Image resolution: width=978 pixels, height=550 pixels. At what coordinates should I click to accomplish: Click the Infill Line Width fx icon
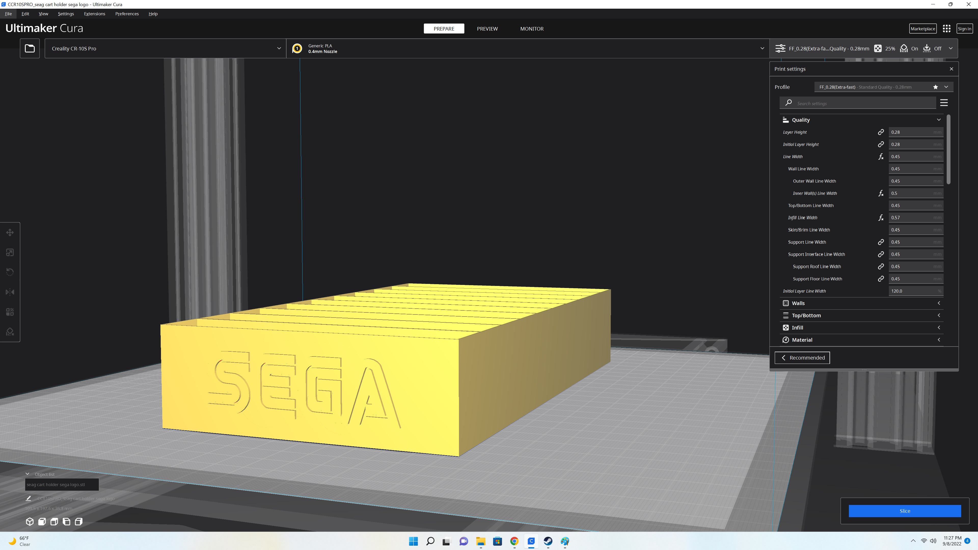pyautogui.click(x=881, y=217)
